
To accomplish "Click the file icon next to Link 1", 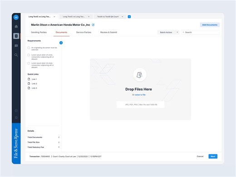I will tap(29, 79).
